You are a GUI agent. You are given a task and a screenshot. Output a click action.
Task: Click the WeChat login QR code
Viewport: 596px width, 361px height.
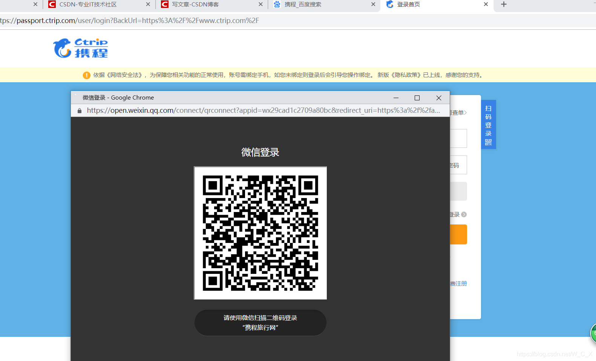[260, 233]
